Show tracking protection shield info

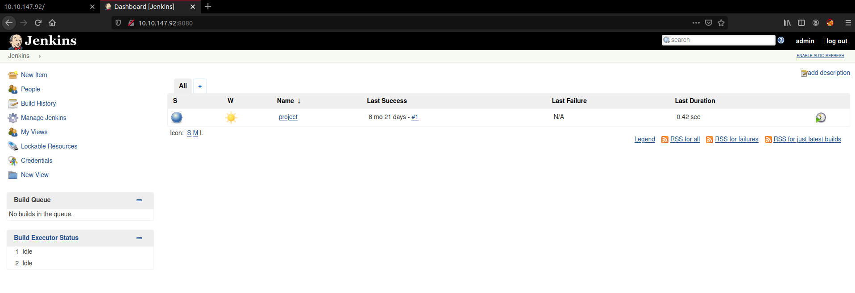click(118, 23)
